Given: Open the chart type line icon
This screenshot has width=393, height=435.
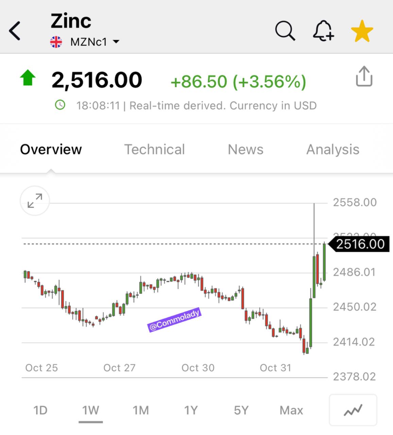Looking at the screenshot, I should 353,410.
